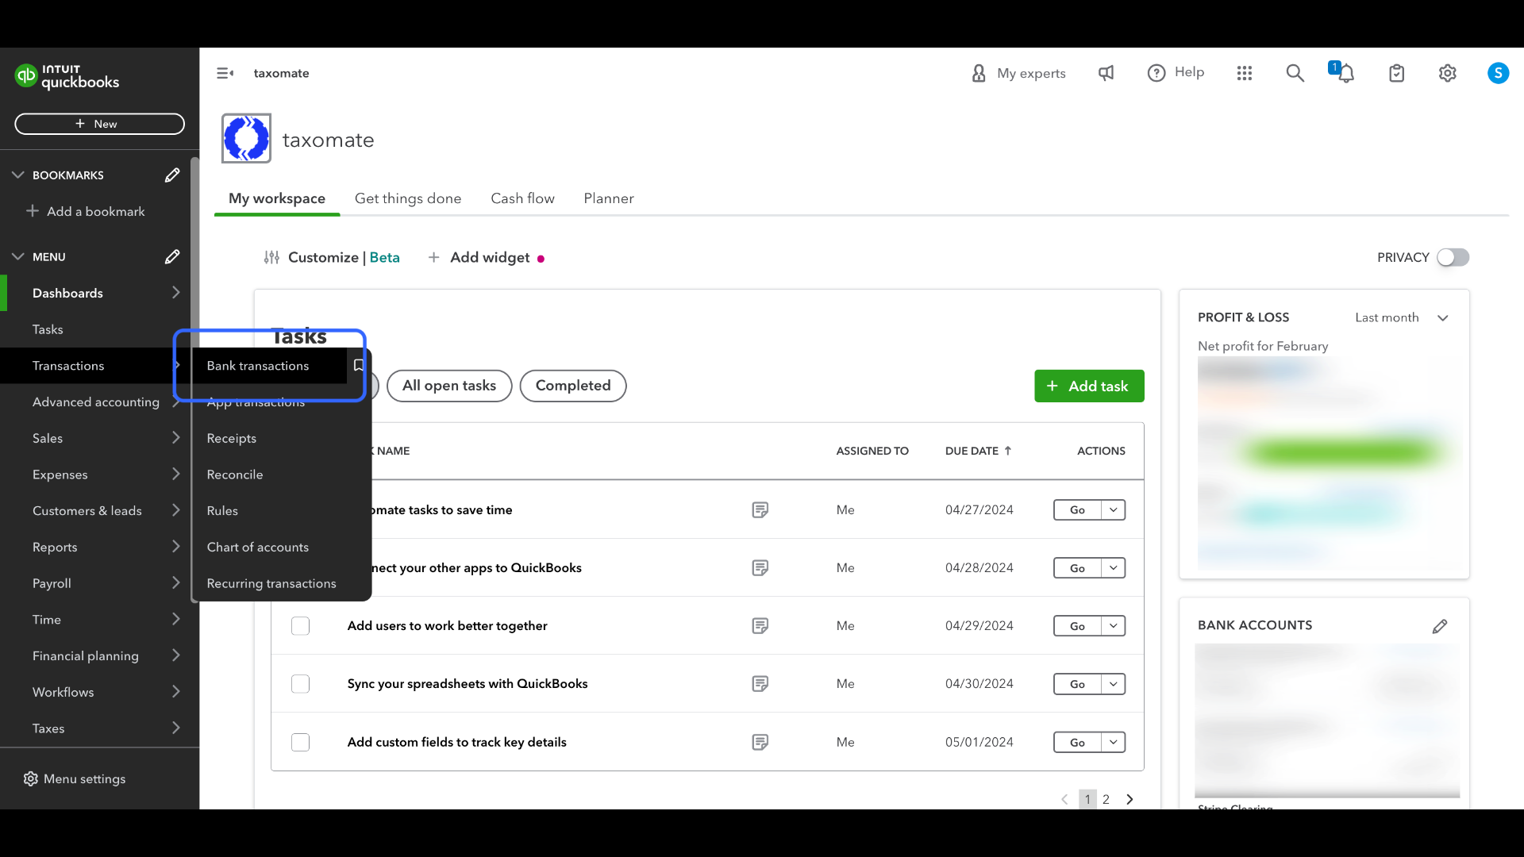Switch to Get things done tab

pos(408,198)
